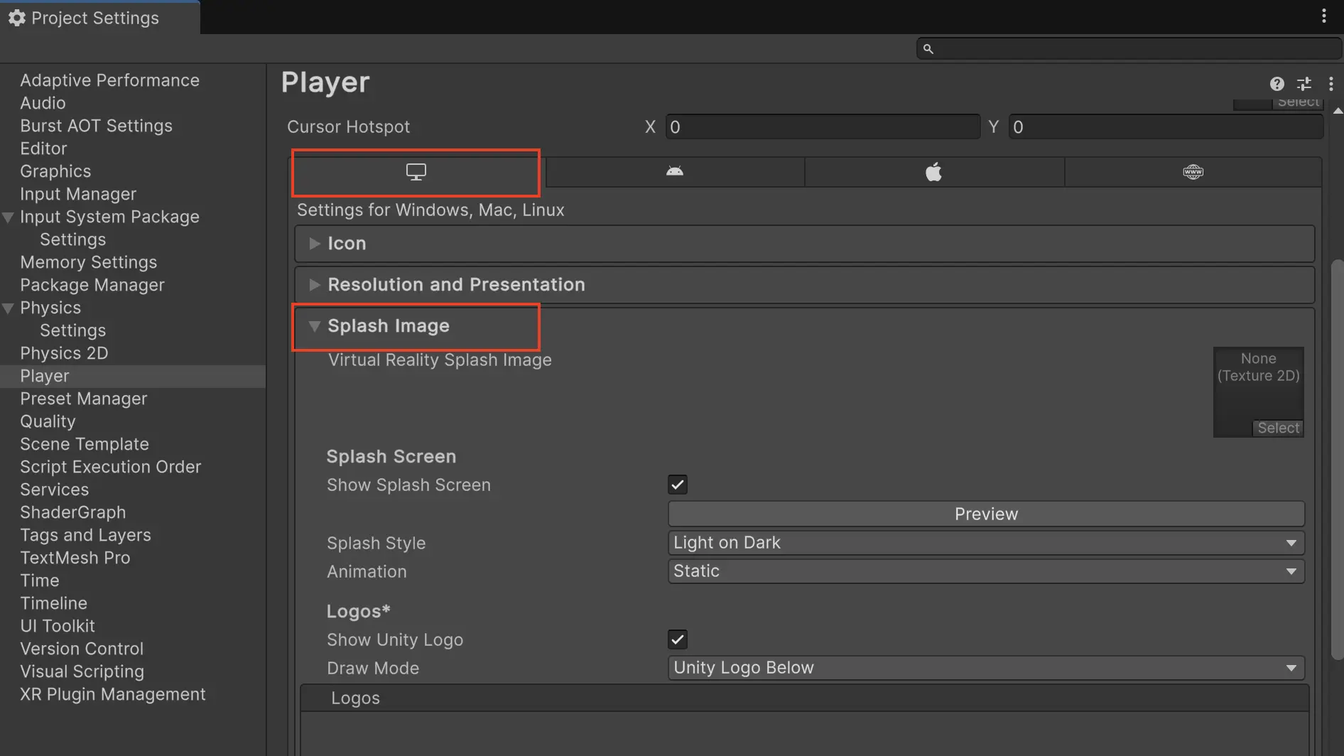Open Visual Scripting settings
Image resolution: width=1344 pixels, height=756 pixels.
(x=82, y=671)
